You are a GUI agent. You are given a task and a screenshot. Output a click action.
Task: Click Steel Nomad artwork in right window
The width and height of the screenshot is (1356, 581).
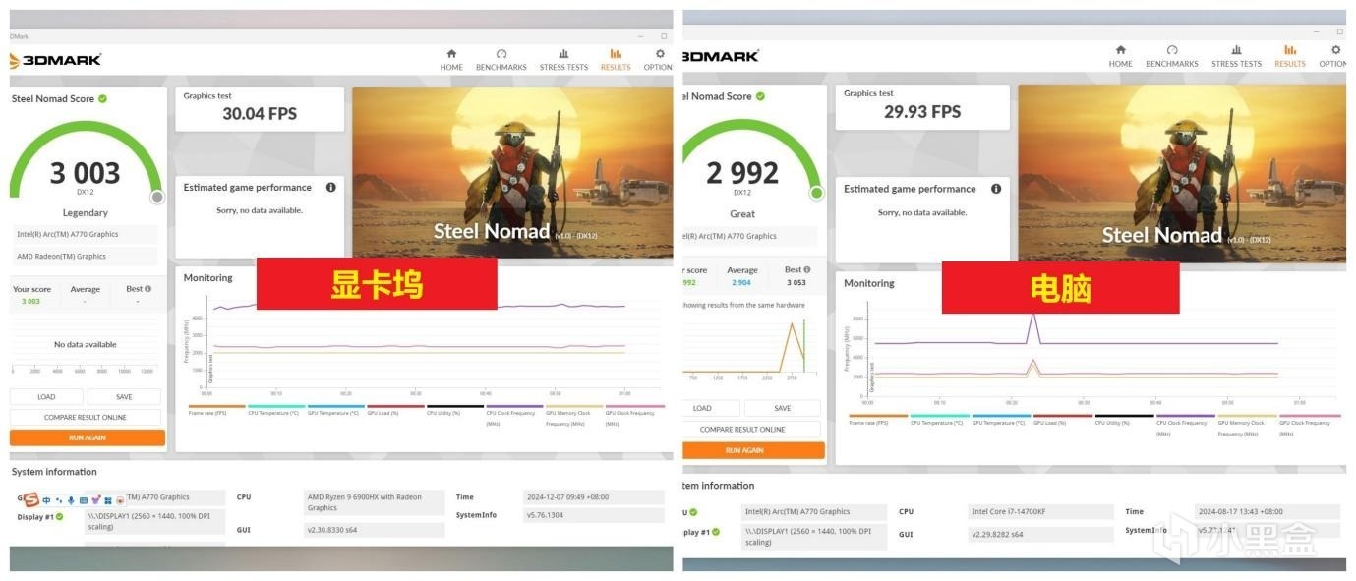coord(1182,173)
